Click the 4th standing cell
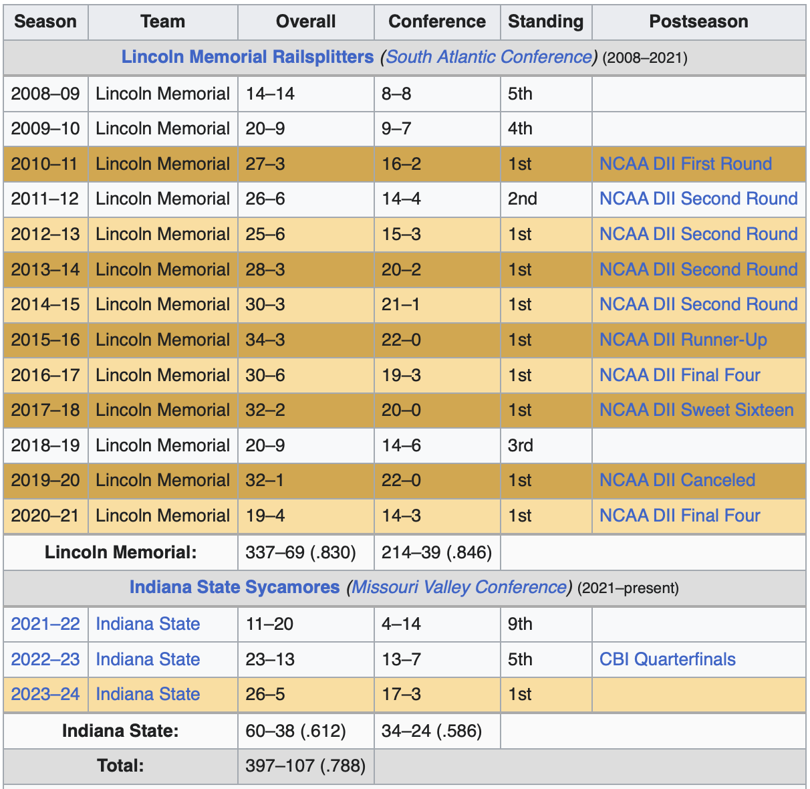The height and width of the screenshot is (789, 810). coord(546,128)
